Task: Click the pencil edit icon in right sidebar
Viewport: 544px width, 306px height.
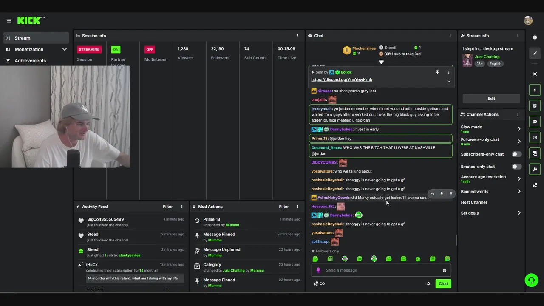Action: click(535, 53)
